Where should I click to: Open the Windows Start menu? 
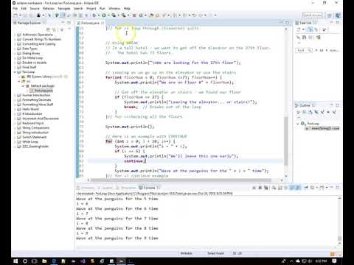pyautogui.click(x=15, y=261)
